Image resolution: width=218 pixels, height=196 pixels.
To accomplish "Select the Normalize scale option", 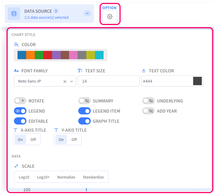I will [66, 177].
